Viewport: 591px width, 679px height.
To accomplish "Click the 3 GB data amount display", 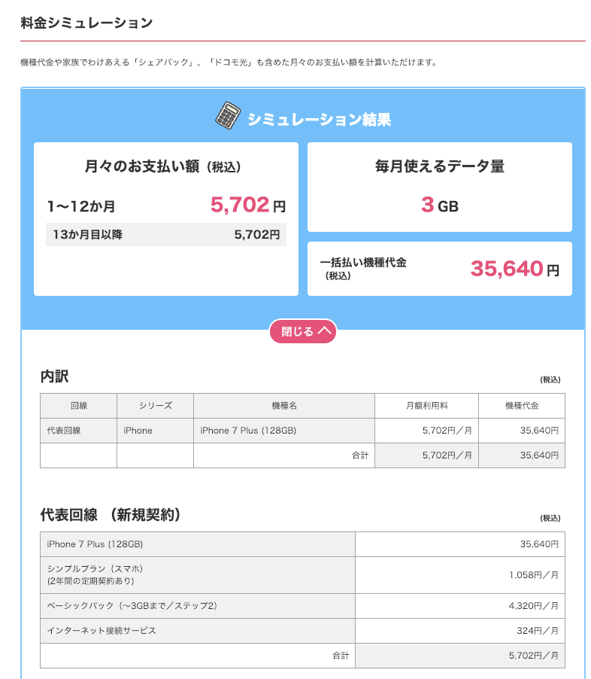I will [439, 206].
